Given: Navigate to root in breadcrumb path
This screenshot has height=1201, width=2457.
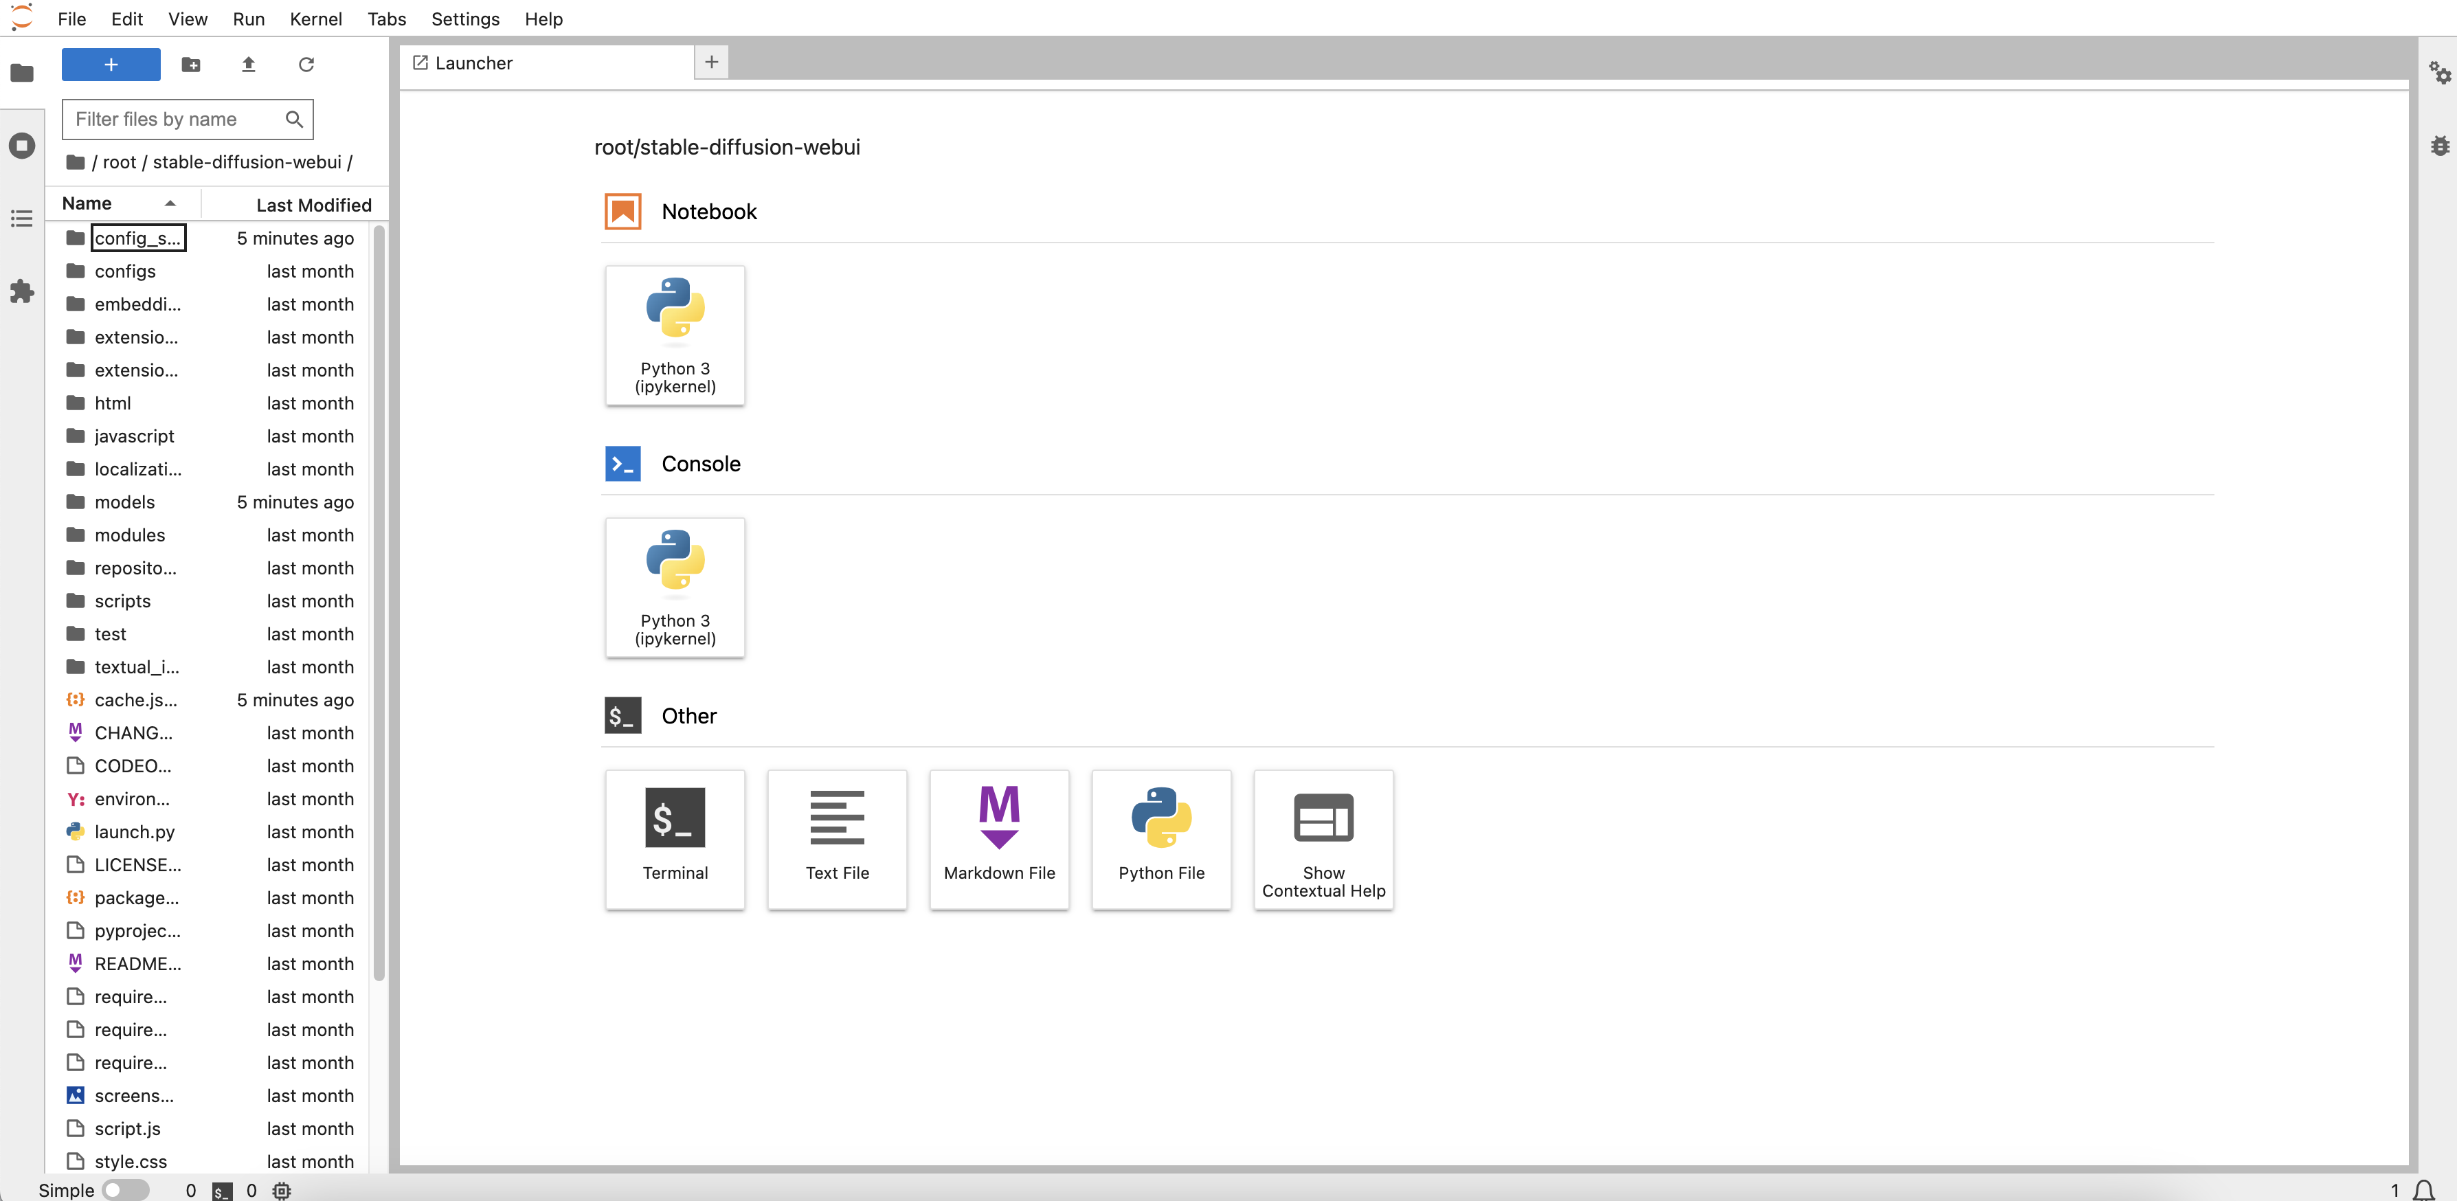Looking at the screenshot, I should pyautogui.click(x=120, y=162).
